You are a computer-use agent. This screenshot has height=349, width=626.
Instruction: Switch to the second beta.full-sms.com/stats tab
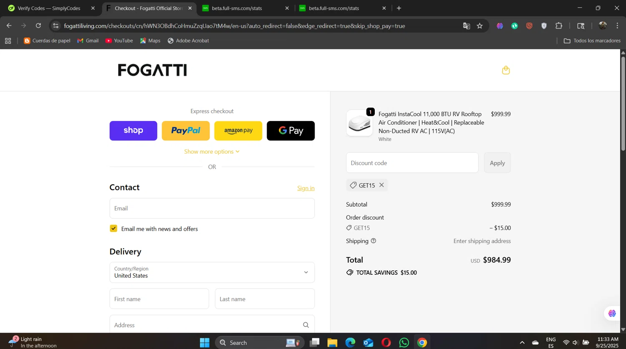[343, 8]
